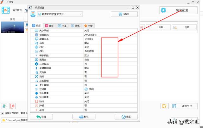This screenshot has width=203, height=128.
Task: Click the 输出格式 film icon in main window
Action: [6, 10]
